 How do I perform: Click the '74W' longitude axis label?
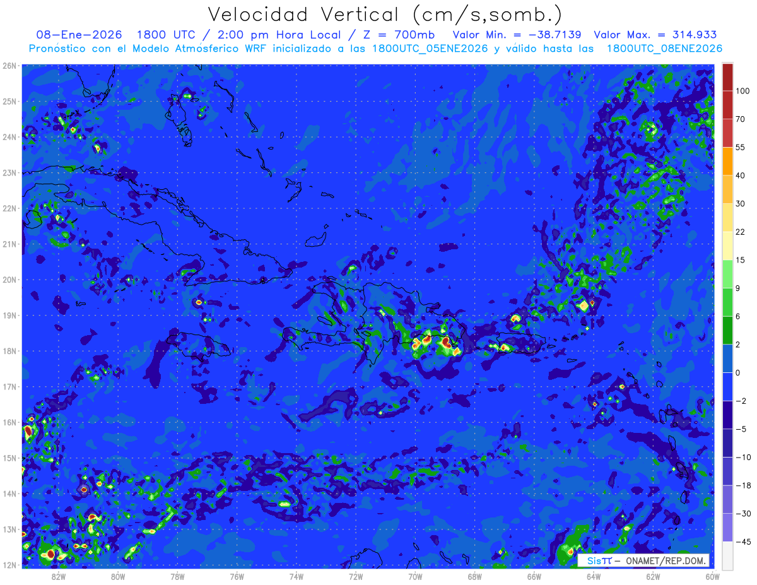pos(296,576)
